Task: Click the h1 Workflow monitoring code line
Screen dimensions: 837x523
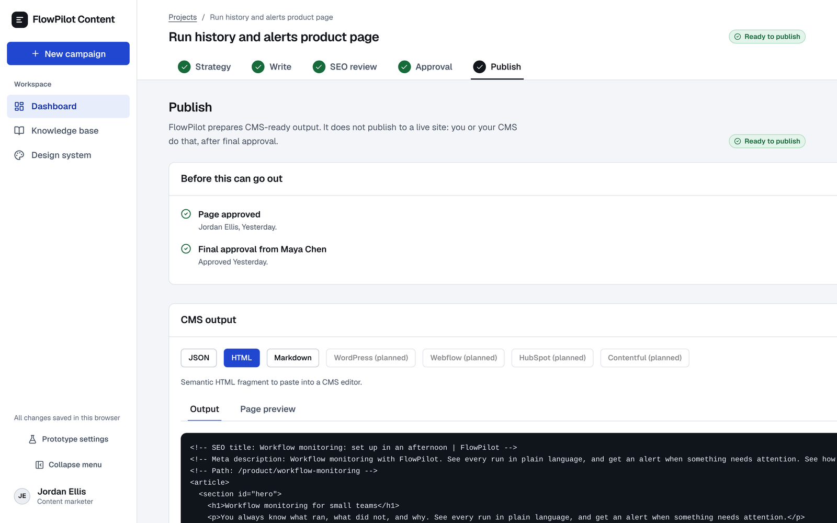Action: pyautogui.click(x=303, y=506)
